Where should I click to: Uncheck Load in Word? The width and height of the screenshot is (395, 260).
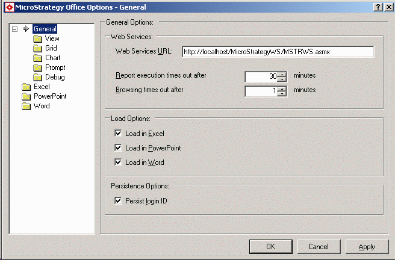click(118, 162)
